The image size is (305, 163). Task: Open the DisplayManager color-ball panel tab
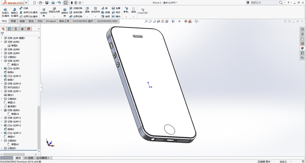29,29
